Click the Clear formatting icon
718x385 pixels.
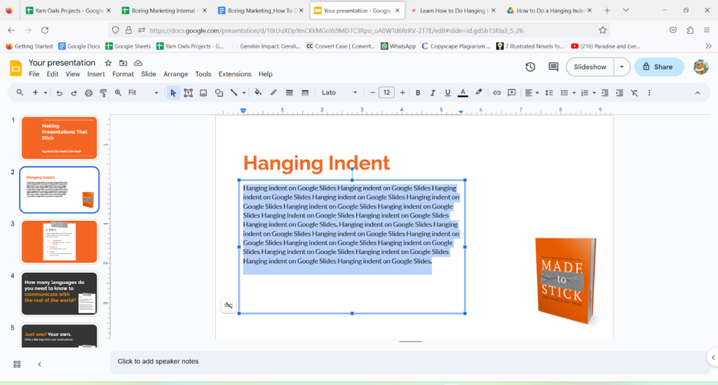(x=634, y=93)
